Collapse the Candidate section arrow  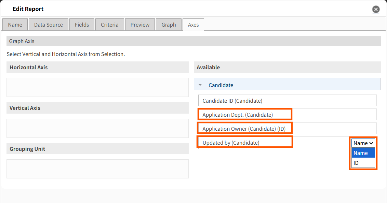200,85
